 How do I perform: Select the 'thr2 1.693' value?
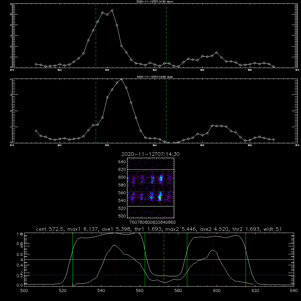[x=246, y=229]
